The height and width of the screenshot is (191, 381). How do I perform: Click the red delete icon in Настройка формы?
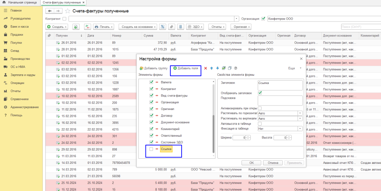205,68
